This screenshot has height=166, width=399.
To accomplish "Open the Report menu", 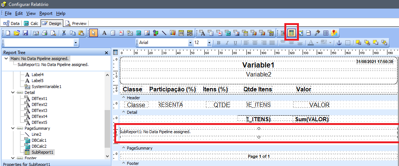I will [x=46, y=13].
